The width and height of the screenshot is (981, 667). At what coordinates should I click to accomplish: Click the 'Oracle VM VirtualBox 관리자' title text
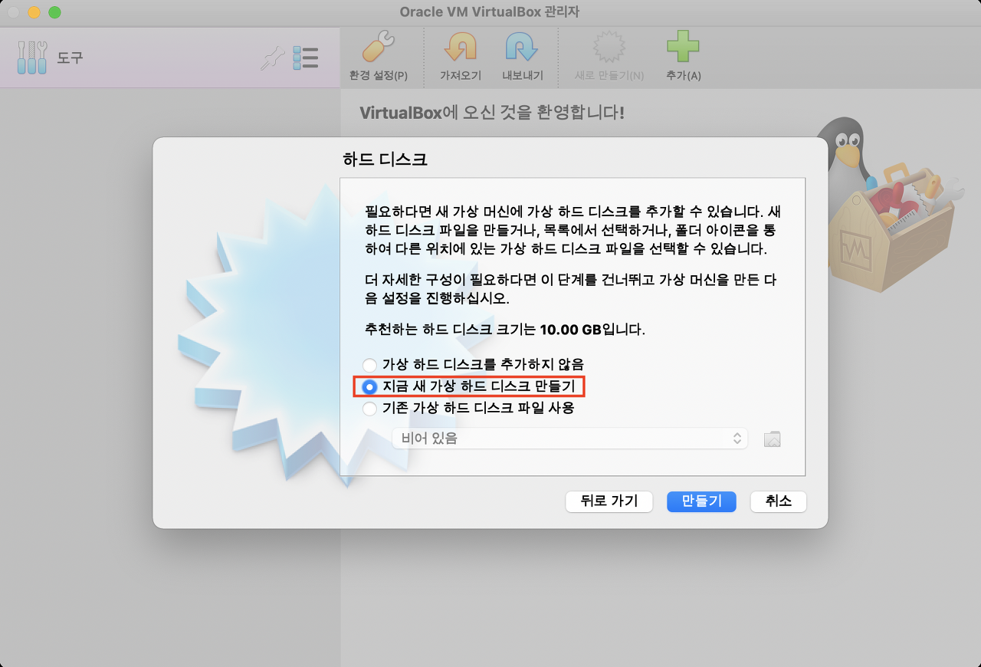[x=490, y=12]
